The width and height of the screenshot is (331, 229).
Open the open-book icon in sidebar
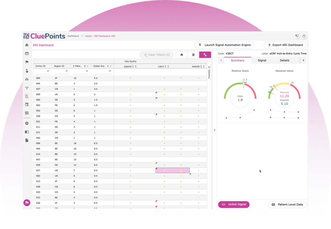pyautogui.click(x=27, y=132)
